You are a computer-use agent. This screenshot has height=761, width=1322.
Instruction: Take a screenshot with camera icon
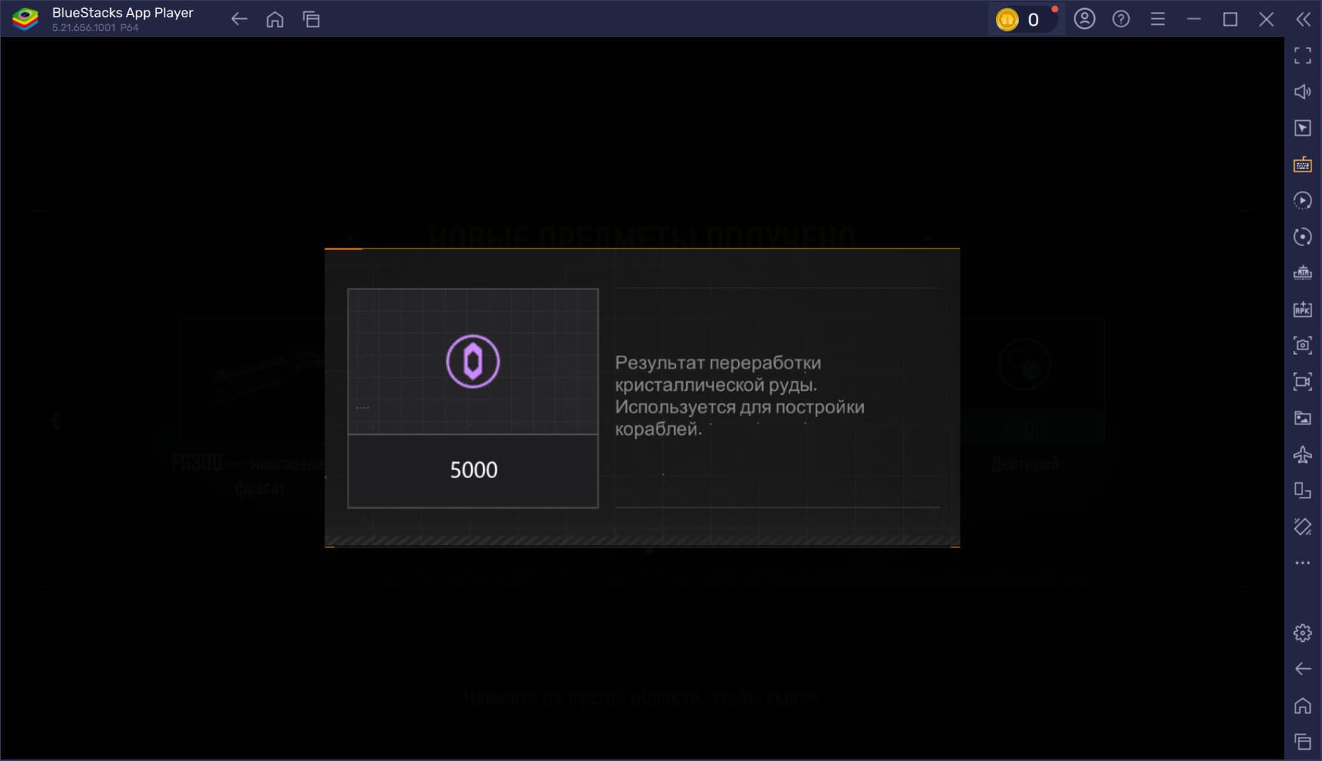click(1302, 345)
